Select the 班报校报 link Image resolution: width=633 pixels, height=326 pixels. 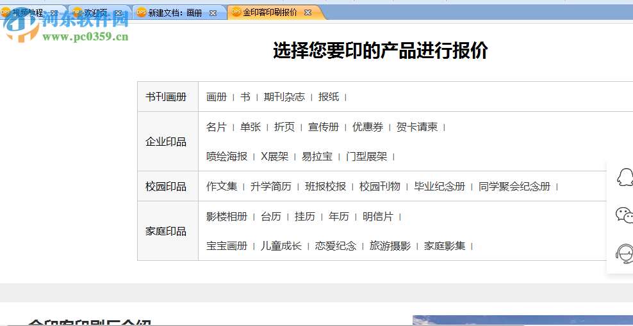pyautogui.click(x=325, y=186)
